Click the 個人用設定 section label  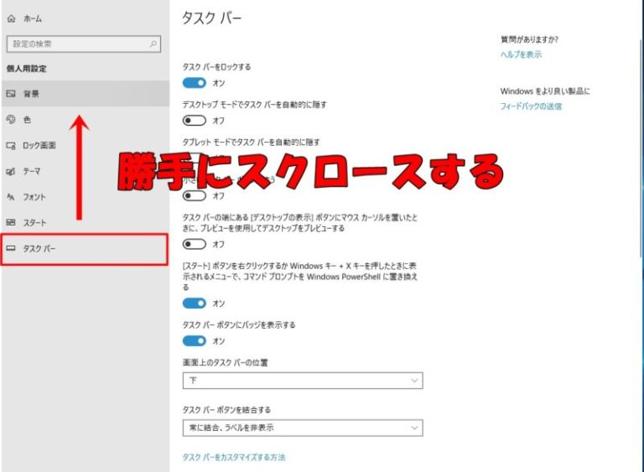coord(26,69)
